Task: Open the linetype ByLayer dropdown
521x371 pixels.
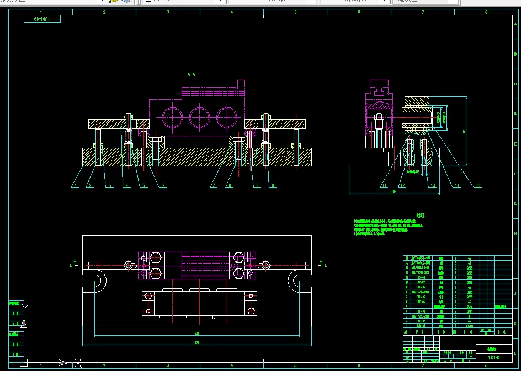Action: coord(273,1)
